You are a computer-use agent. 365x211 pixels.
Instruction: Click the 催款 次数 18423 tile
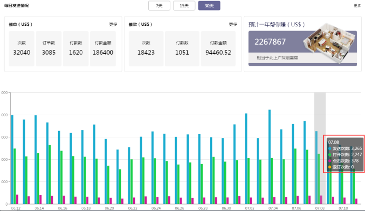click(146, 49)
